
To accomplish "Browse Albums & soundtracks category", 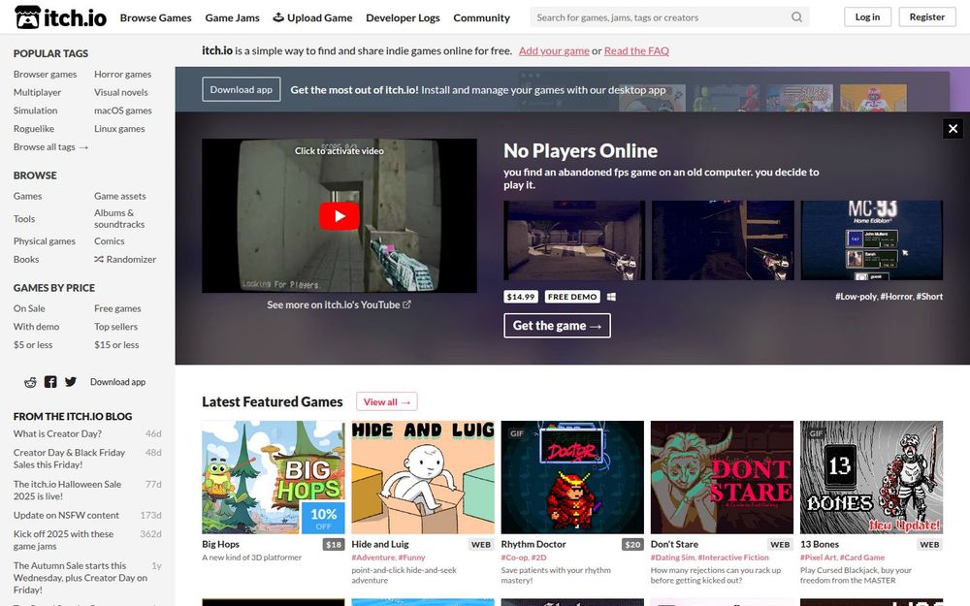I will [x=119, y=218].
